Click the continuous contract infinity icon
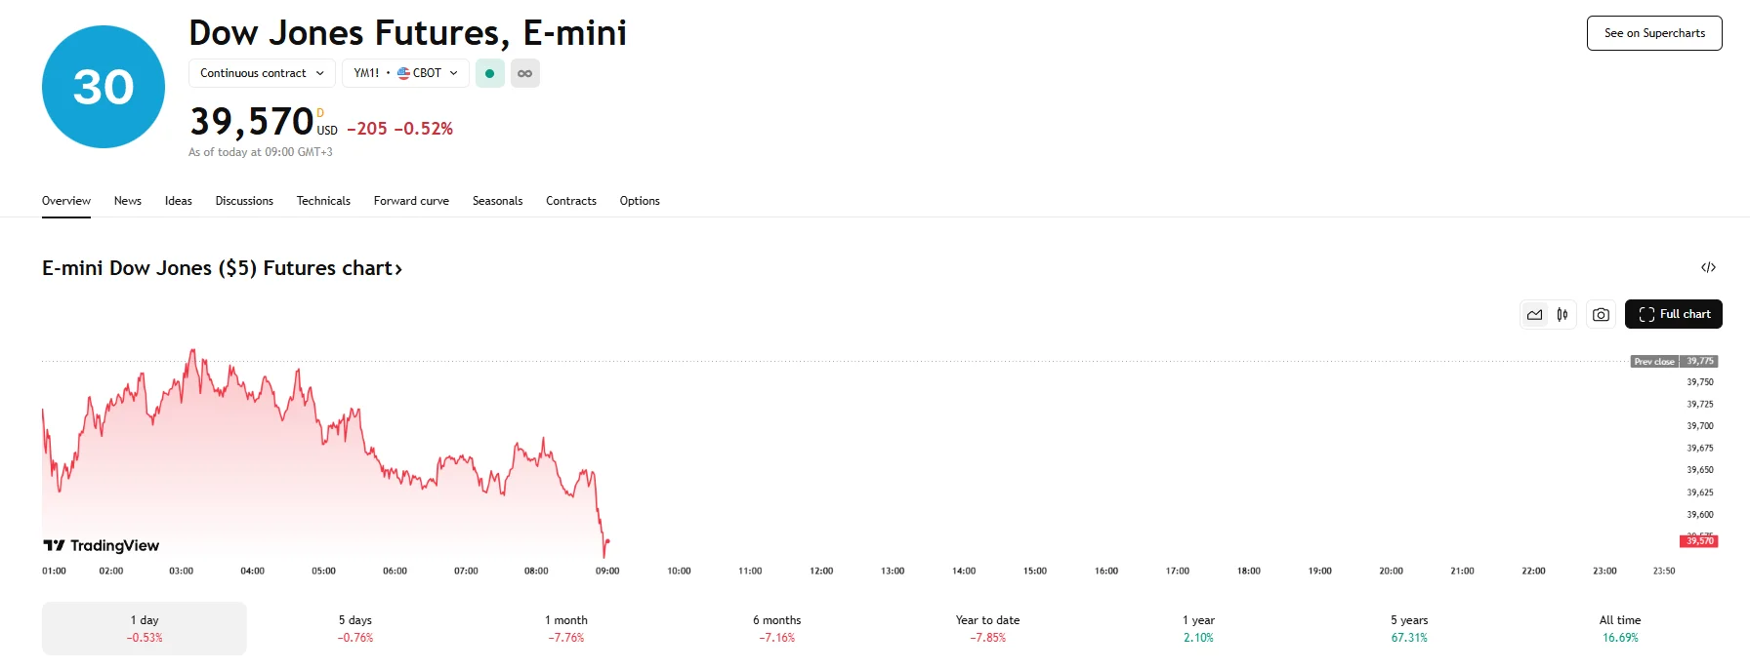This screenshot has width=1750, height=670. [524, 73]
